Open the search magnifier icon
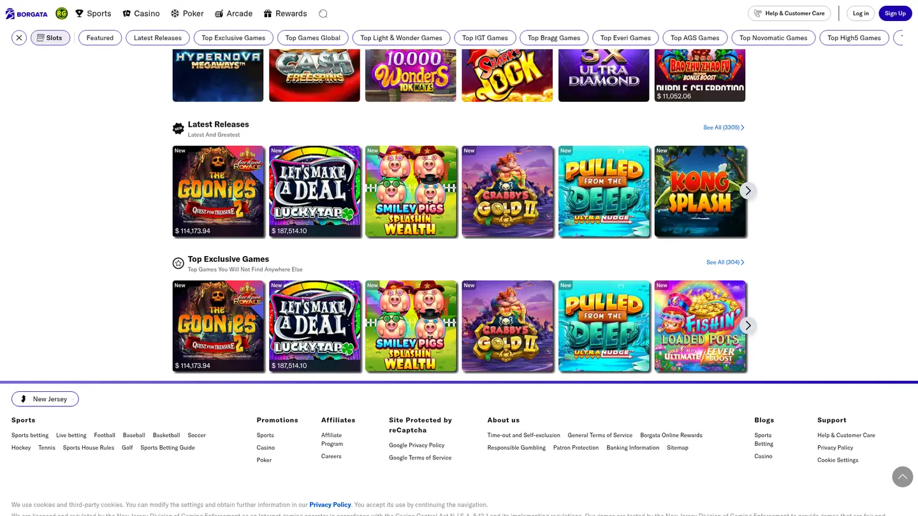The width and height of the screenshot is (918, 516). click(323, 13)
